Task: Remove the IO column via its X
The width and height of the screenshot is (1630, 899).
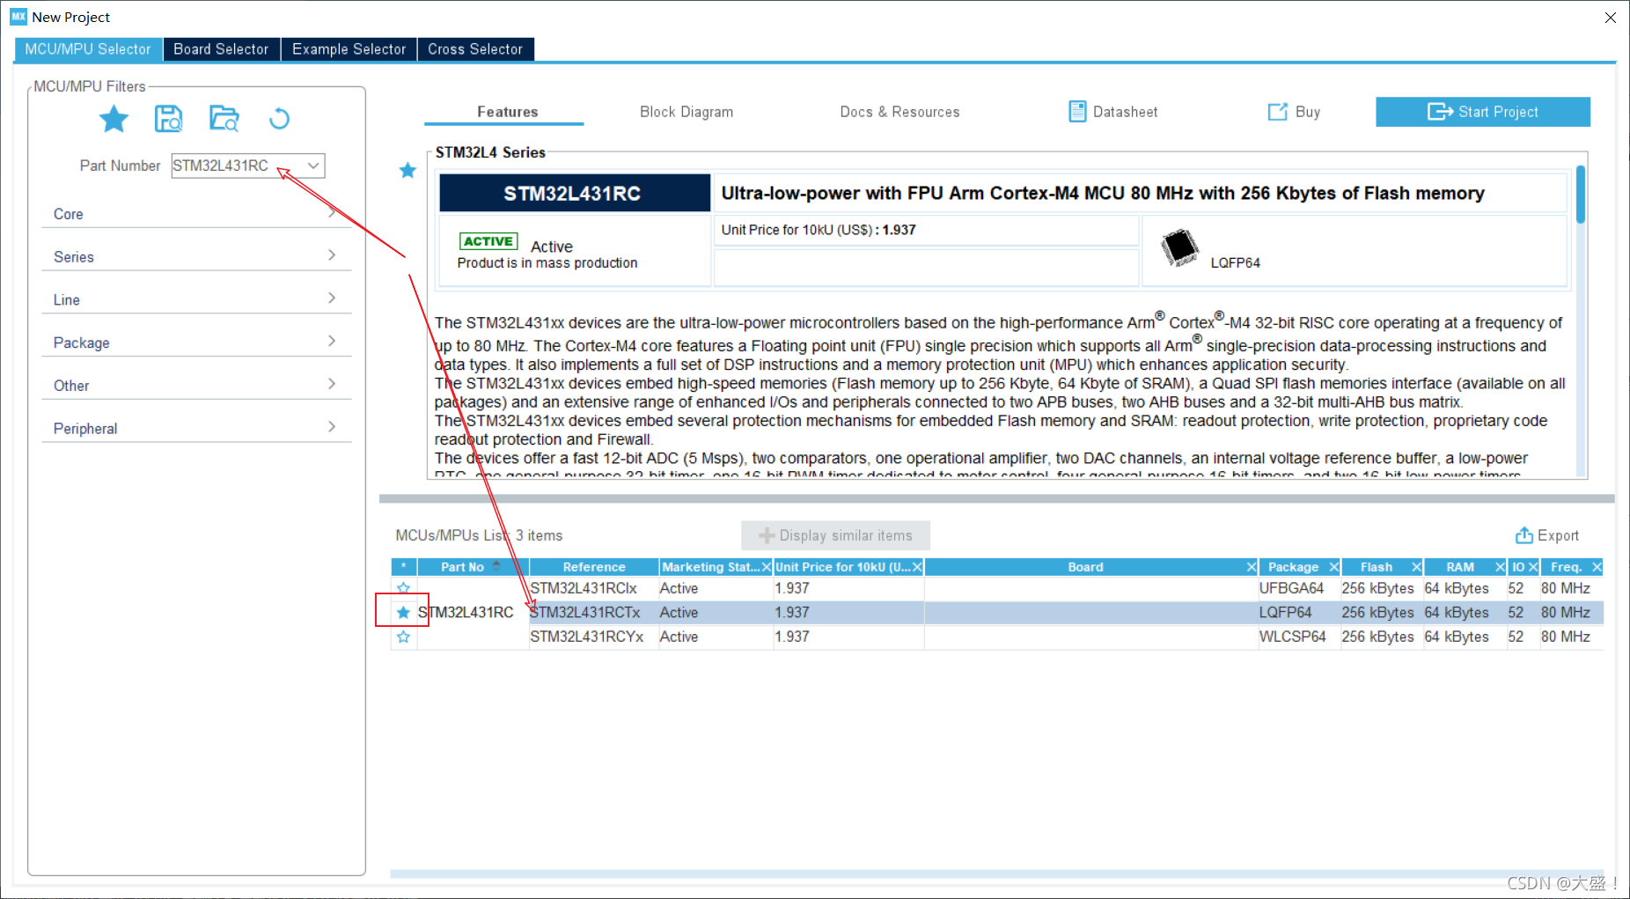Action: tap(1532, 567)
